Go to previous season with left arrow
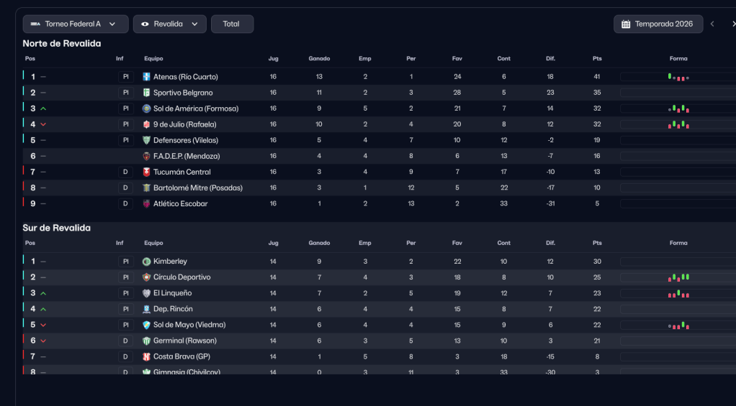Viewport: 736px width, 406px height. tap(712, 24)
